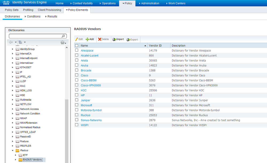Screen dimensions: 267x163
Task: Click the NETFLOW dictionary book icon
Action: (x=17, y=104)
